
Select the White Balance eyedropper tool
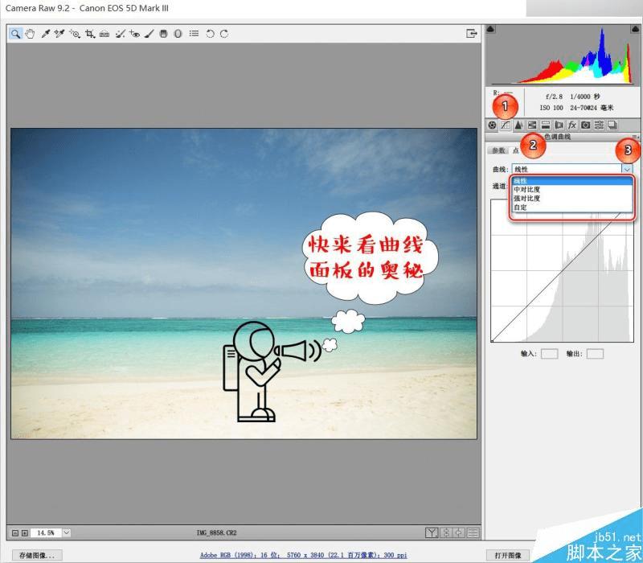[45, 34]
